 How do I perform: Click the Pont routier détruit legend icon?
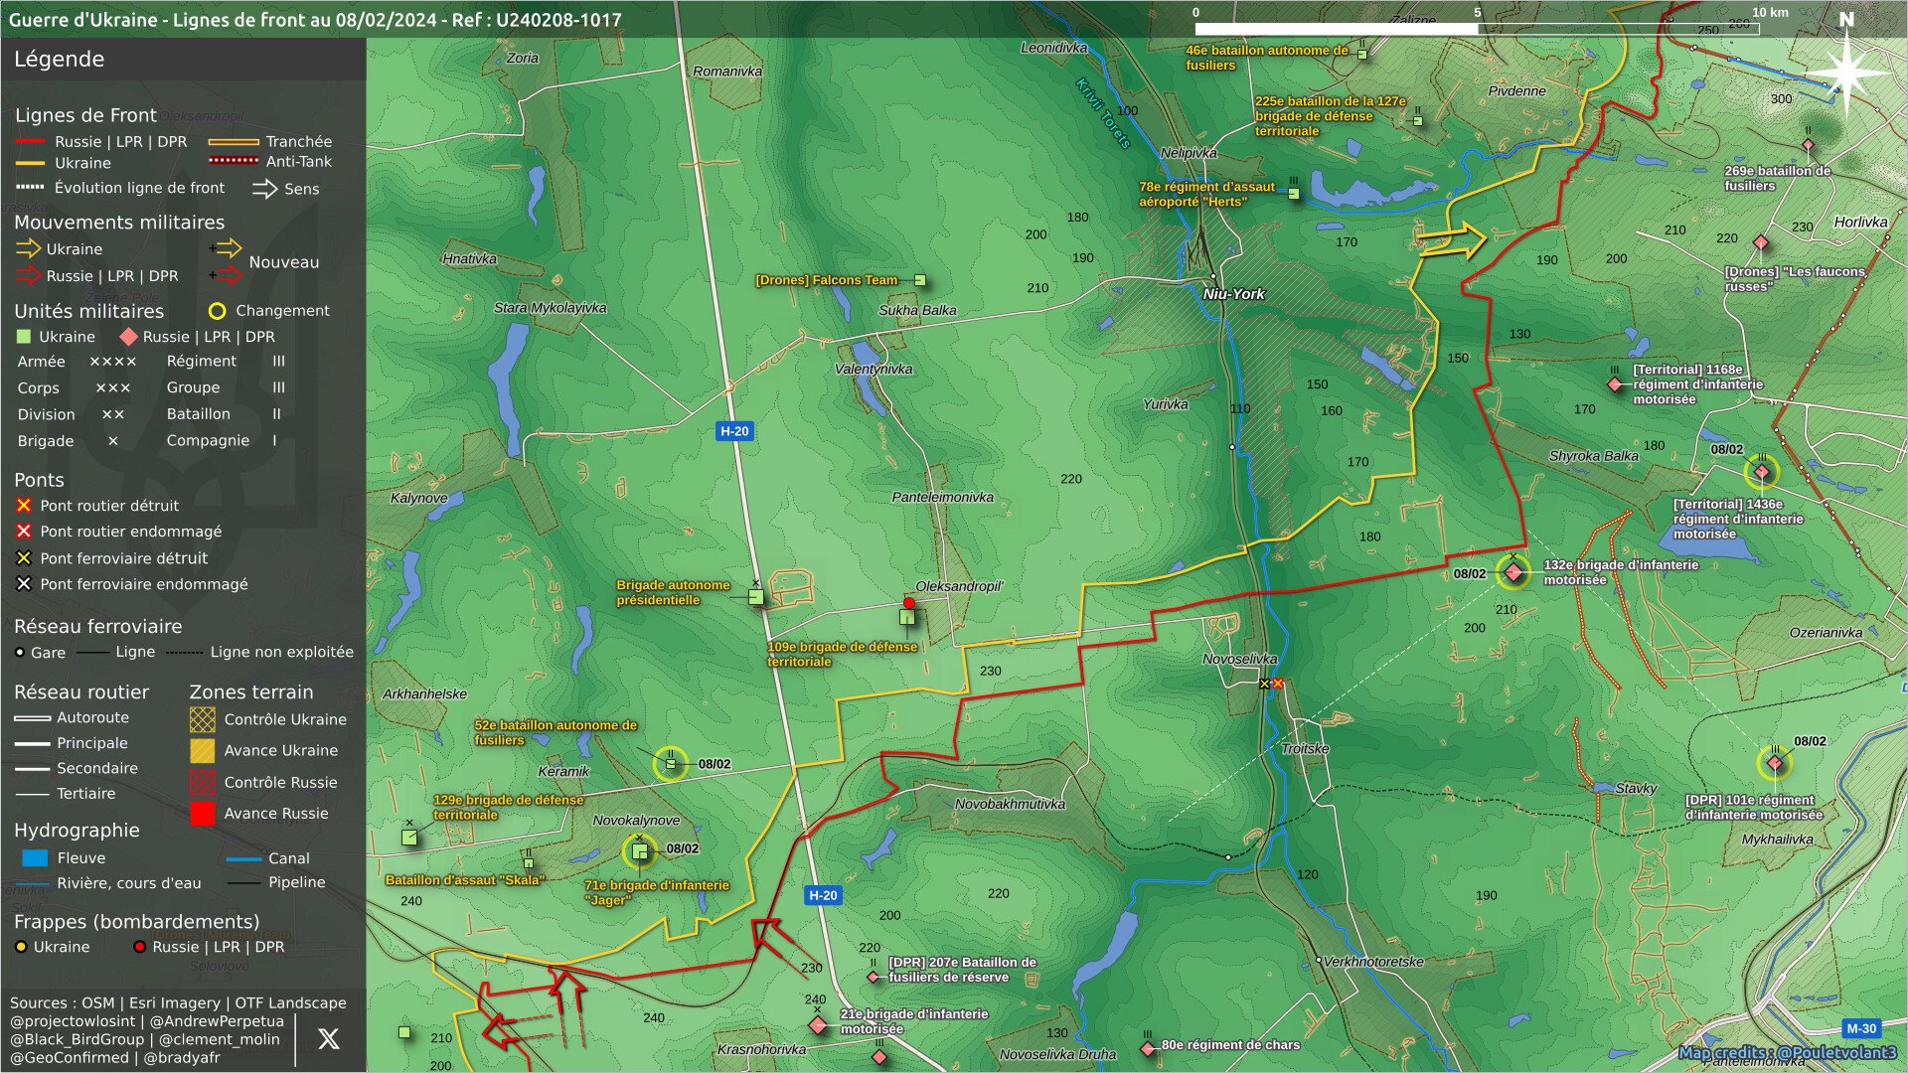[24, 506]
